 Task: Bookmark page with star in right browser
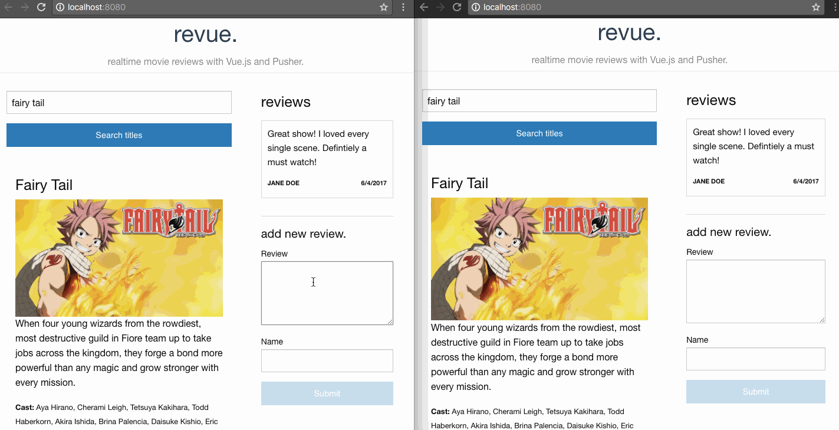point(816,7)
